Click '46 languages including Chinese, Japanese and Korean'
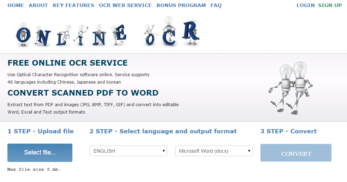 click(x=64, y=82)
